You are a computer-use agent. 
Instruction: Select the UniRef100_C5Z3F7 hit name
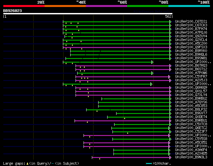click(x=191, y=131)
